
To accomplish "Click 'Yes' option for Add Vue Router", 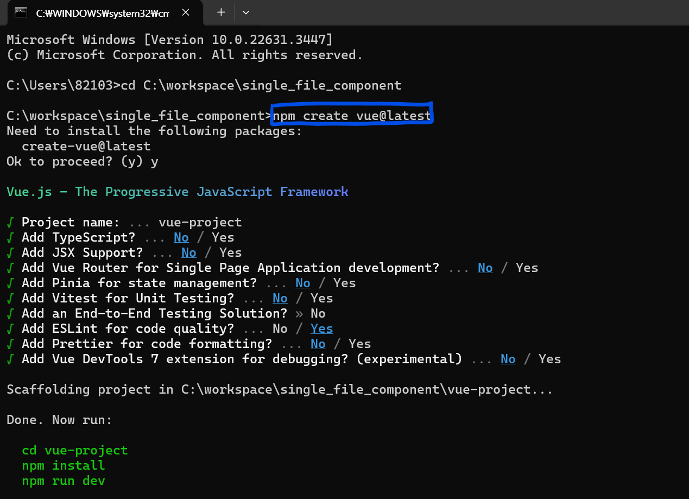I will [x=527, y=268].
